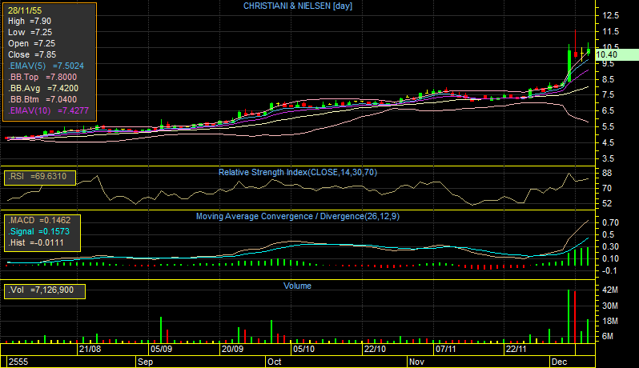Click the Nov month label

[417, 362]
